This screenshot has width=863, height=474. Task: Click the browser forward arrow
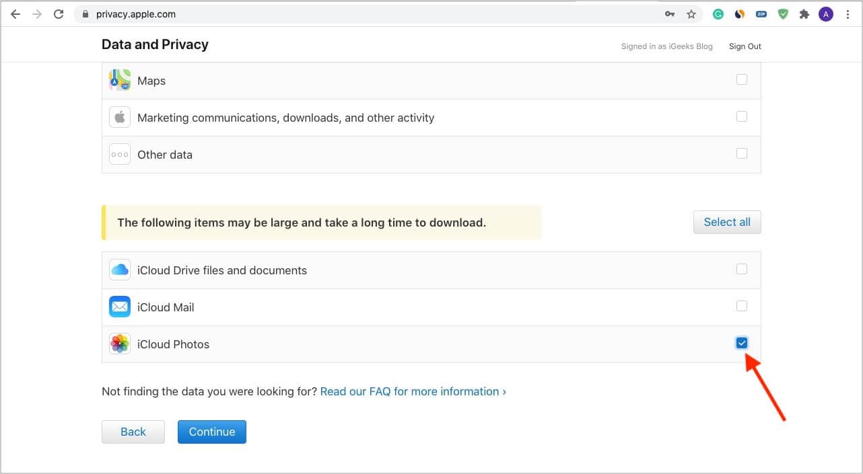(37, 14)
